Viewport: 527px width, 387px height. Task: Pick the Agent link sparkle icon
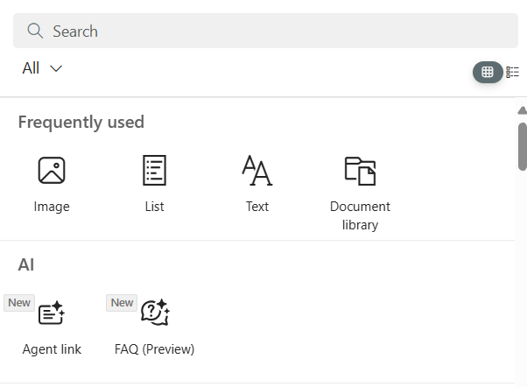(x=52, y=313)
